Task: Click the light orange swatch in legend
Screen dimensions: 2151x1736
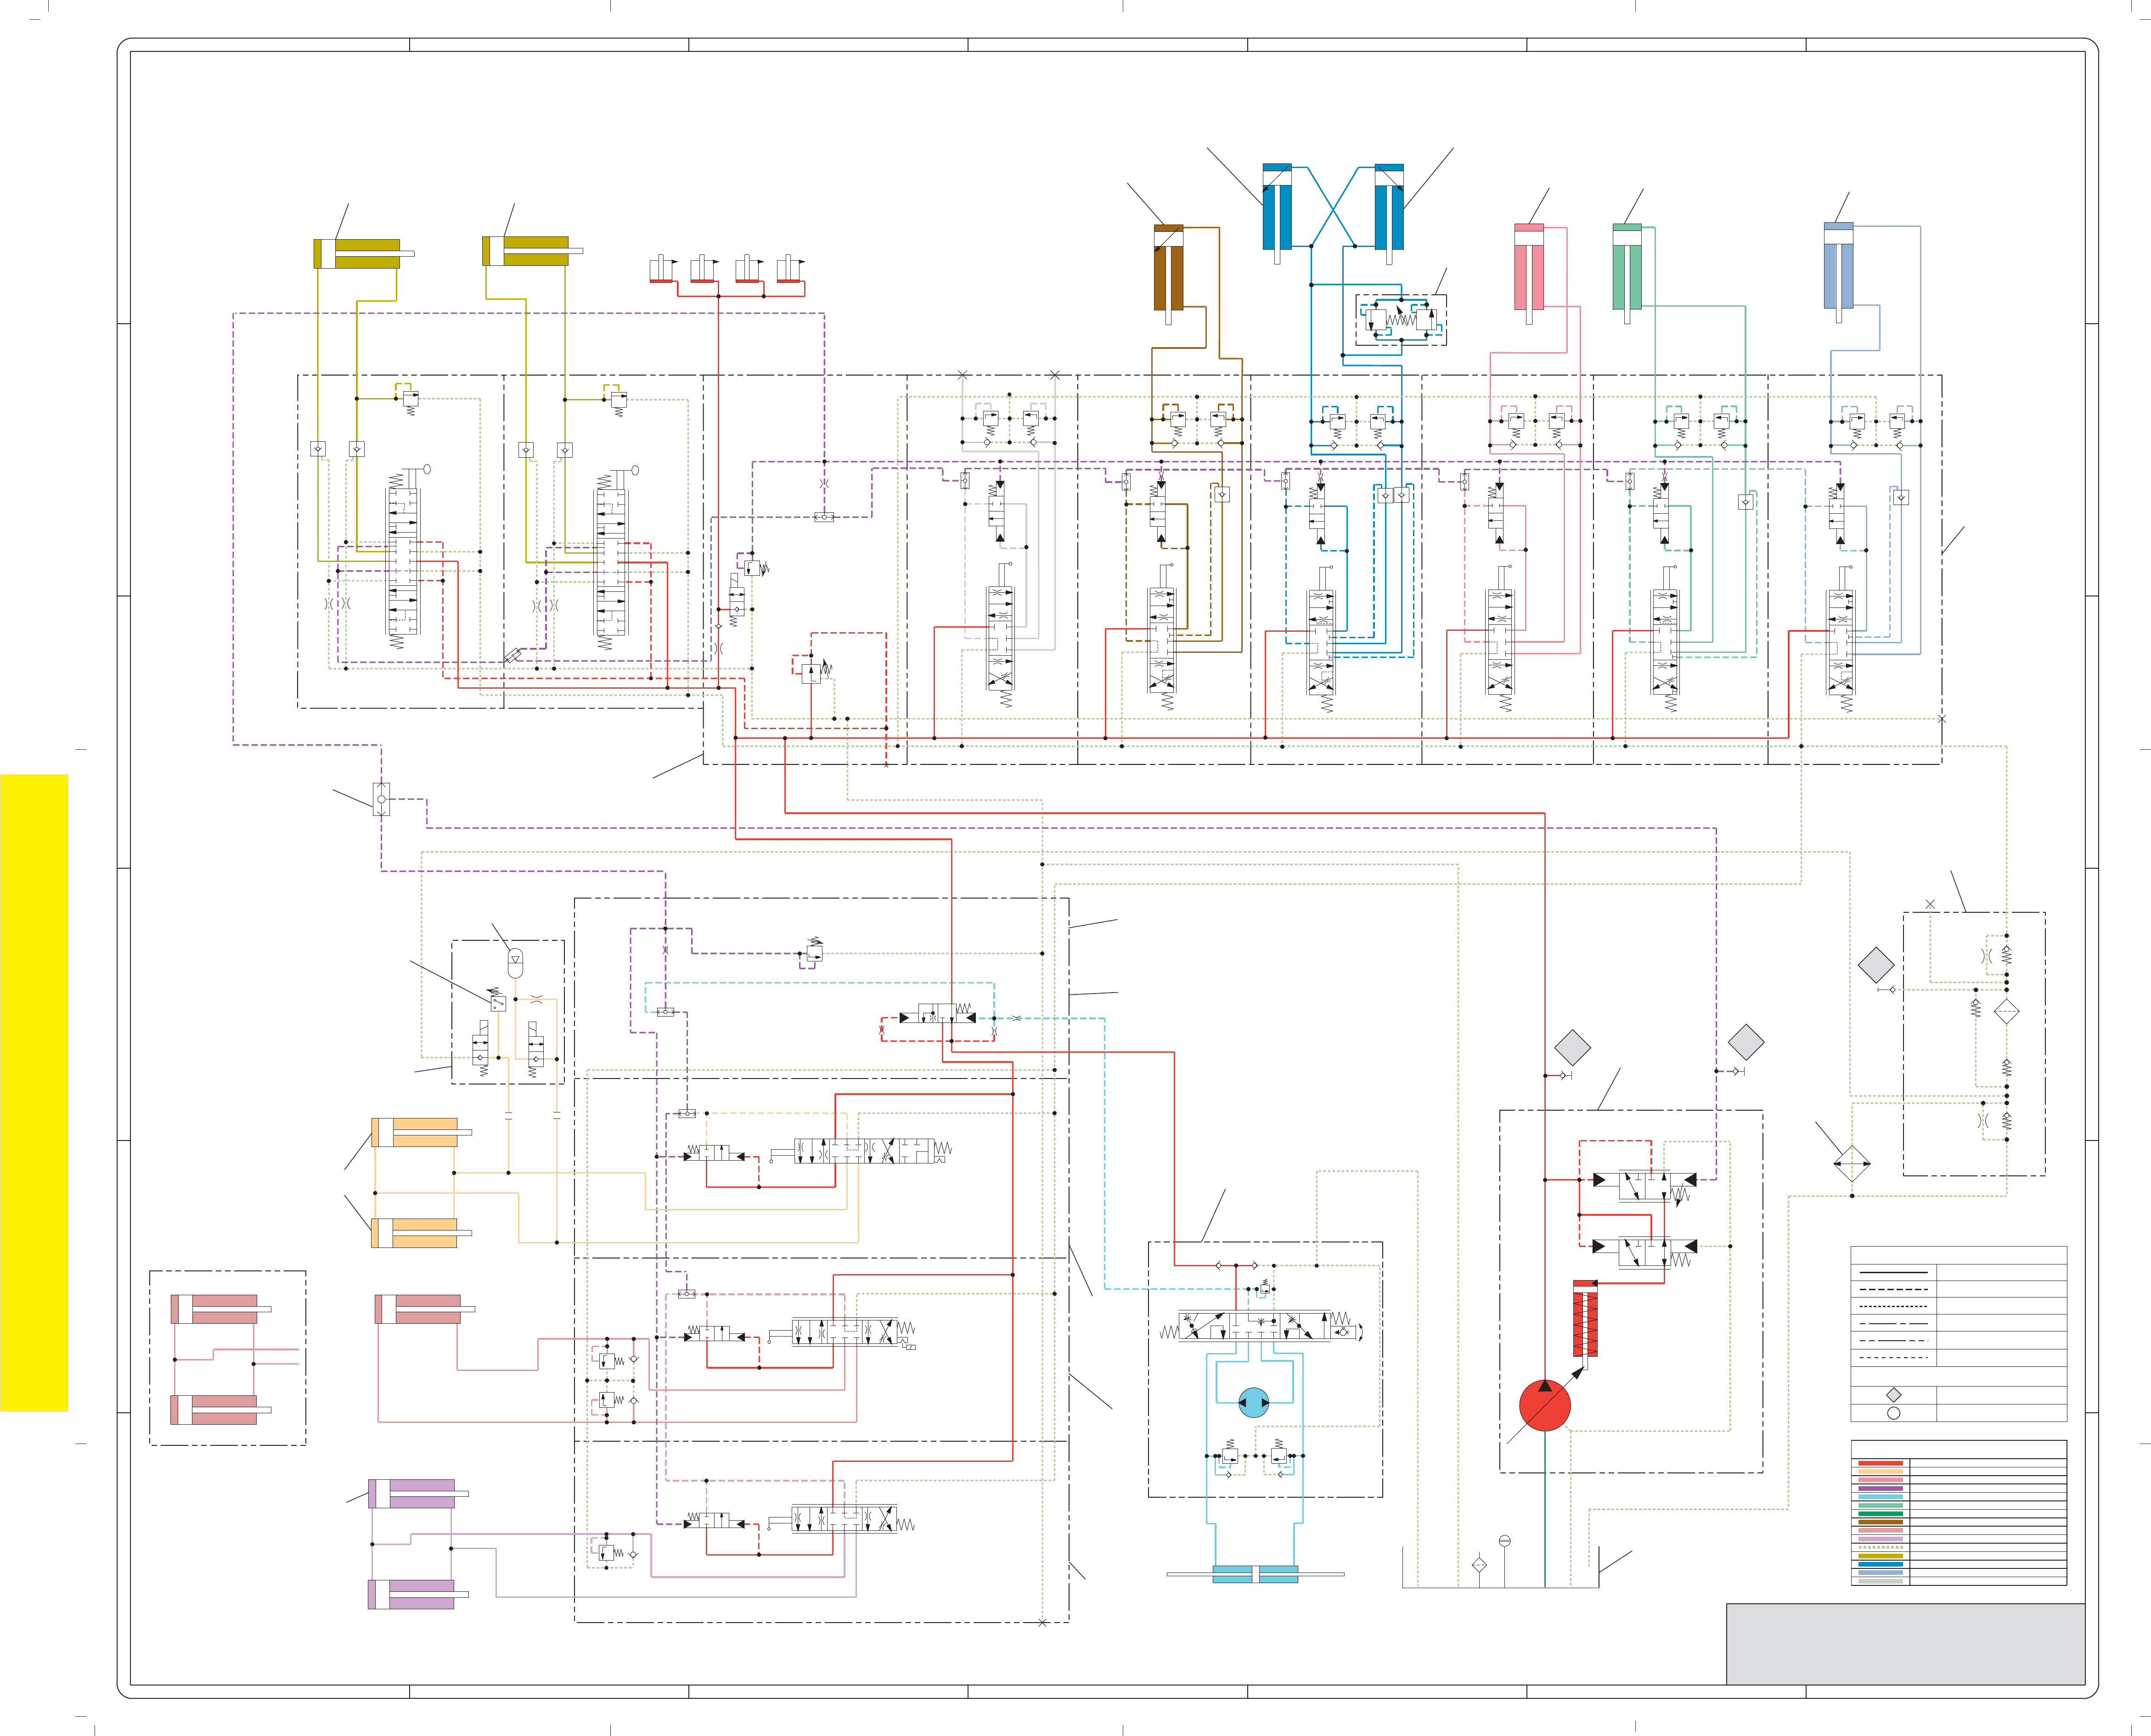Action: pyautogui.click(x=1880, y=1472)
